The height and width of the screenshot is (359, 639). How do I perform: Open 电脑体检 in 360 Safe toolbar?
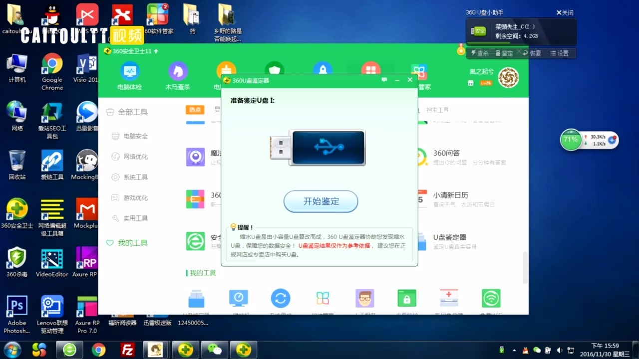pyautogui.click(x=130, y=76)
